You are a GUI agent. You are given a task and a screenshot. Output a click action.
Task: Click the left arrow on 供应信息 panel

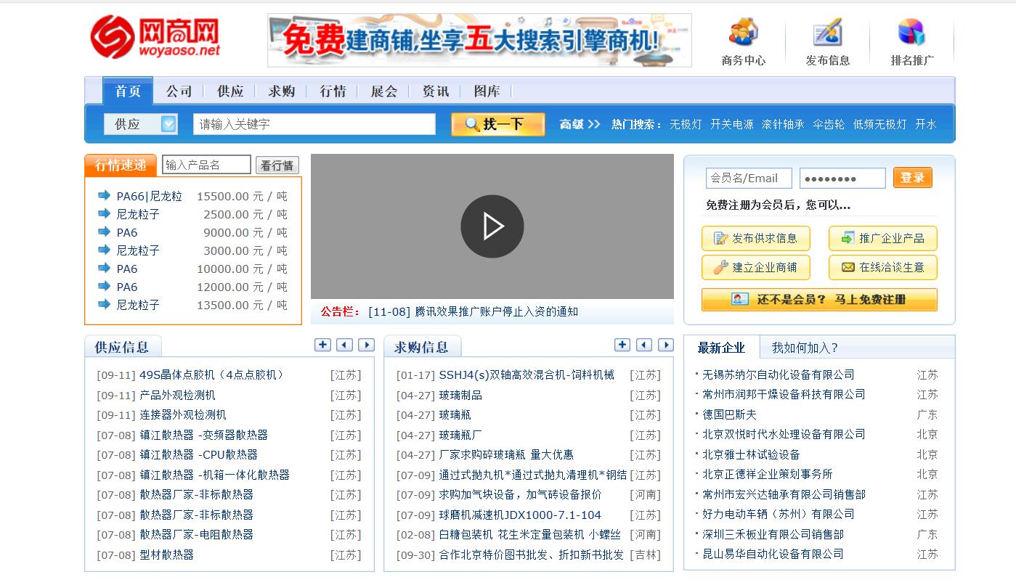[x=344, y=345]
